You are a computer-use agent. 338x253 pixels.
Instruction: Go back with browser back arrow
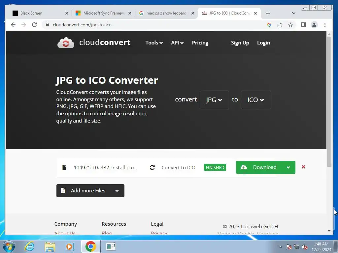point(13,25)
